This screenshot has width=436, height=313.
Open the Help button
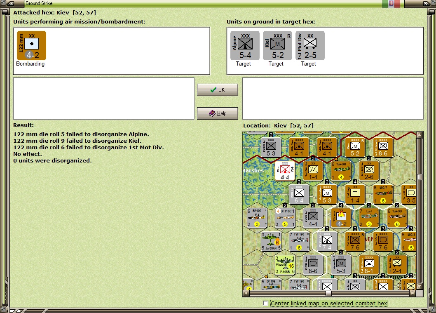point(218,113)
